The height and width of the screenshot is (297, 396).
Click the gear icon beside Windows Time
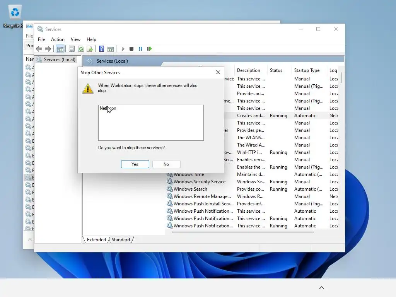(170, 174)
